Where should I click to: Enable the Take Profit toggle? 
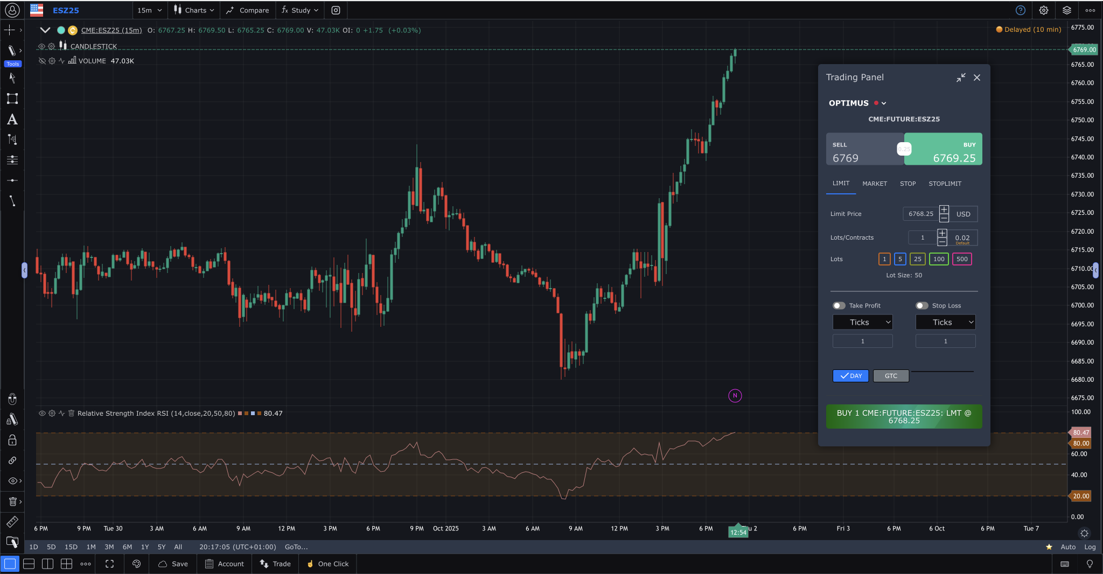(x=839, y=305)
